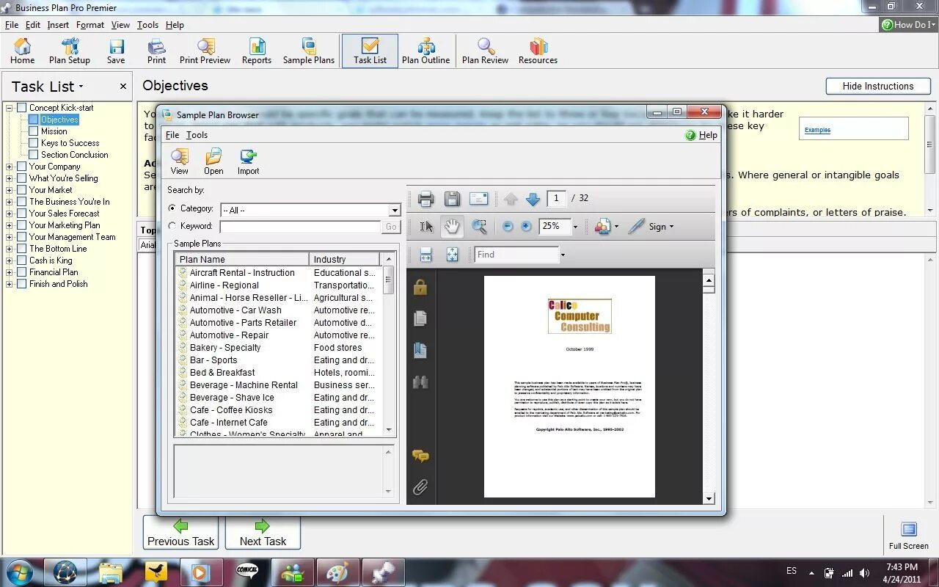Viewport: 939px width, 587px height.
Task: Expand the Finish and Polish node
Action: [x=10, y=284]
